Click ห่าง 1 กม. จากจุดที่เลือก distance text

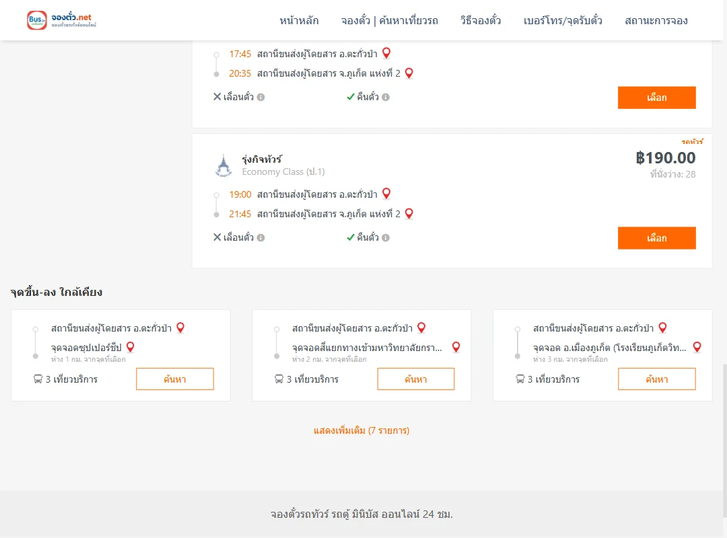(88, 359)
